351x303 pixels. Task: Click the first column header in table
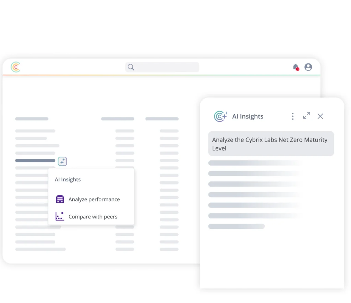(x=32, y=119)
